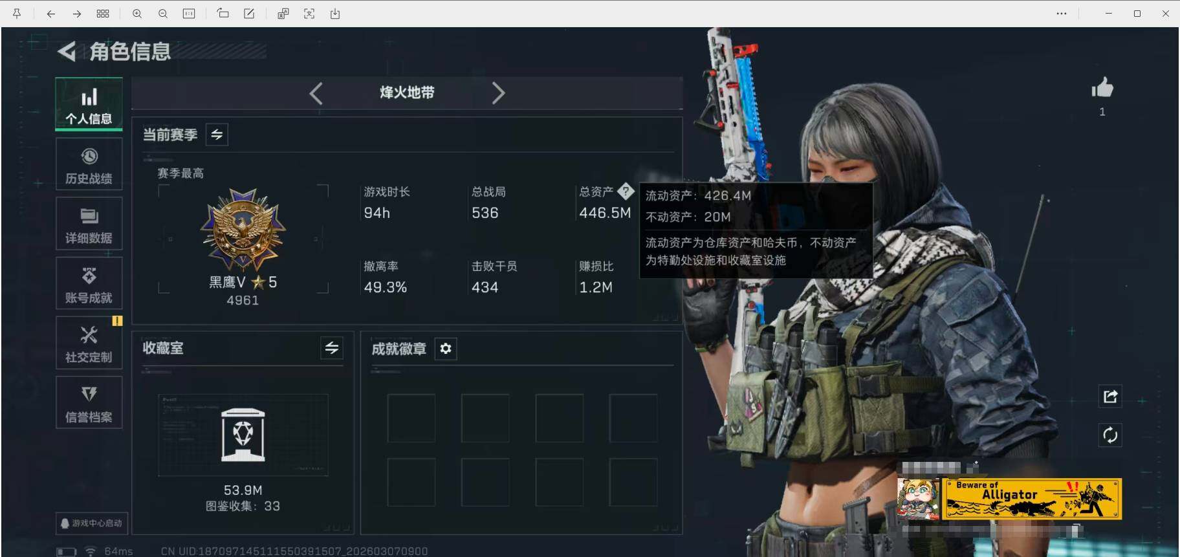
Task: Click the CN UID text at bottom
Action: tap(294, 551)
